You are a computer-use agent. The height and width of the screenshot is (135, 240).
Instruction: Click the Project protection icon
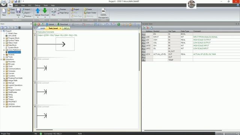pos(75,9)
